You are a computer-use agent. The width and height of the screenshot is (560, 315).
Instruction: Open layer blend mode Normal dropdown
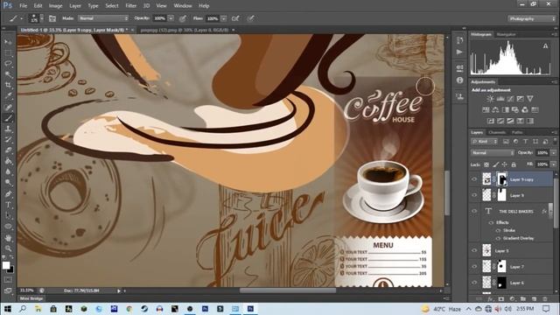[x=493, y=152]
